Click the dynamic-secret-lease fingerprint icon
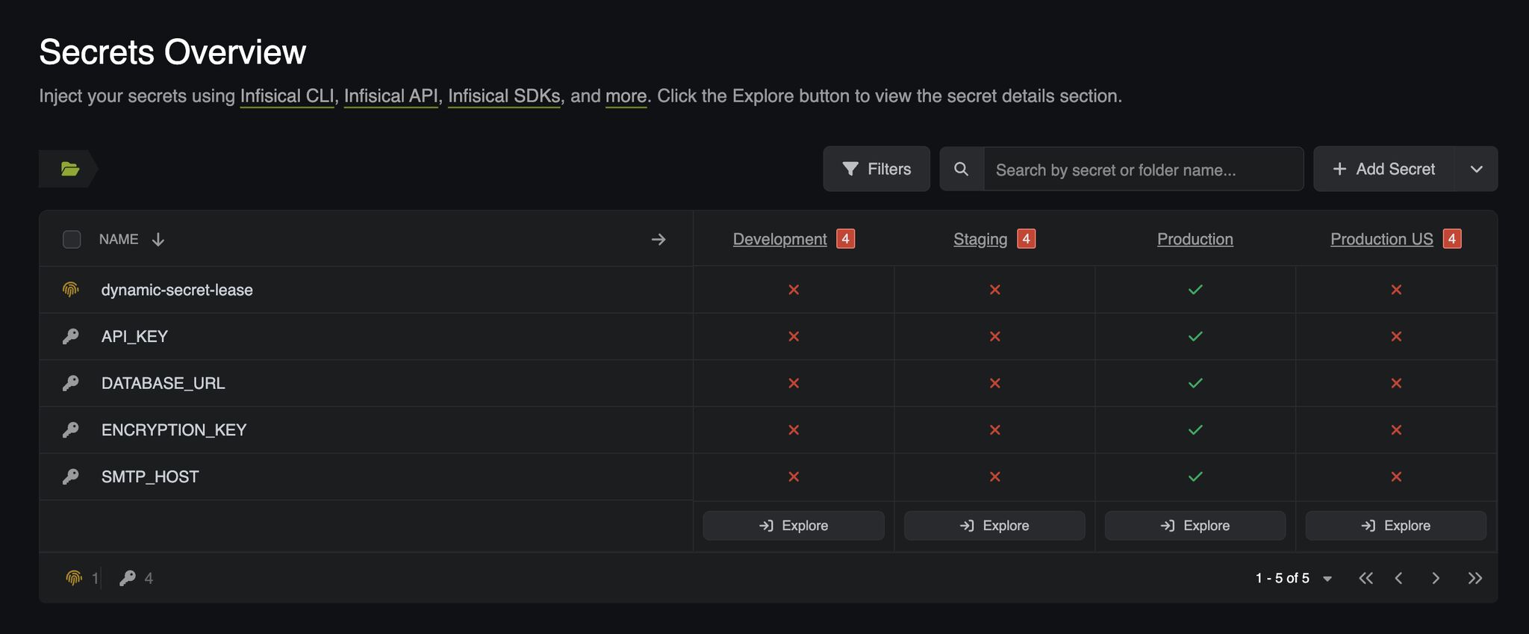 [71, 290]
